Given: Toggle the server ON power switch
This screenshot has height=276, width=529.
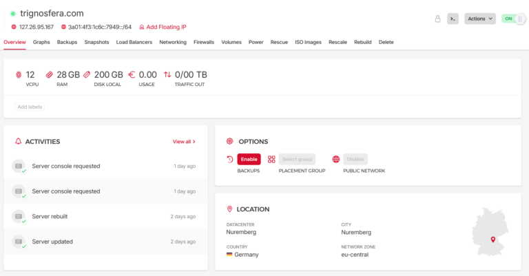Looking at the screenshot, I should 512,19.
